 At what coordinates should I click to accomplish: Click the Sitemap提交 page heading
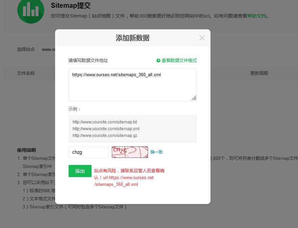(71, 5)
